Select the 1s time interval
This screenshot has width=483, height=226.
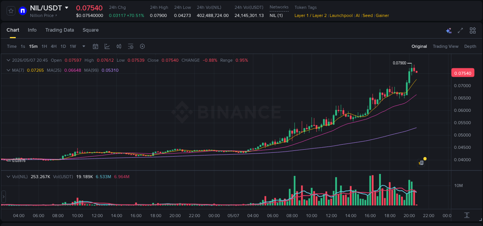coord(23,46)
